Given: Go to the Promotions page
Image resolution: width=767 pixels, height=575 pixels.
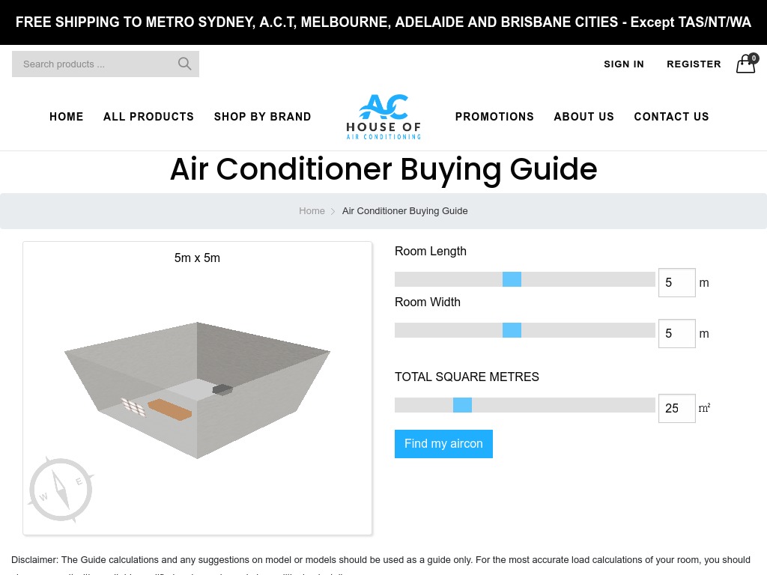Looking at the screenshot, I should point(494,117).
